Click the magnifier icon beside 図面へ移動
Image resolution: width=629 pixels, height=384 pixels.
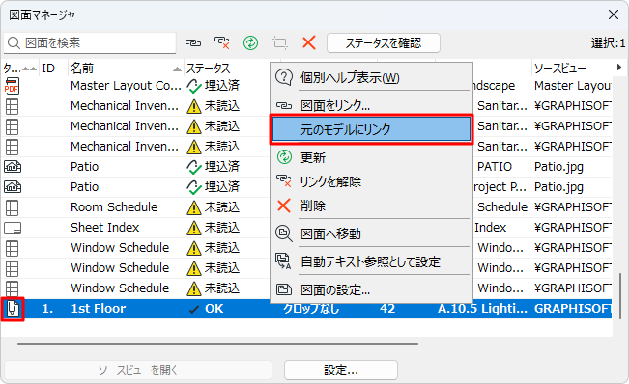tap(284, 233)
